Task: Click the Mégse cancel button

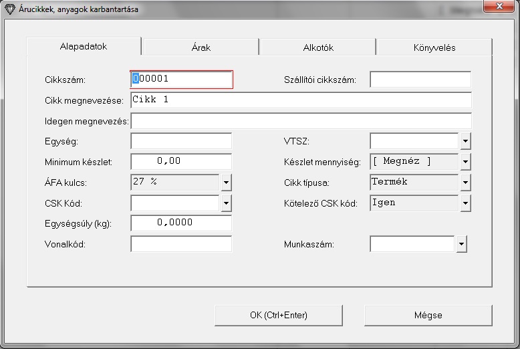Action: tap(428, 315)
